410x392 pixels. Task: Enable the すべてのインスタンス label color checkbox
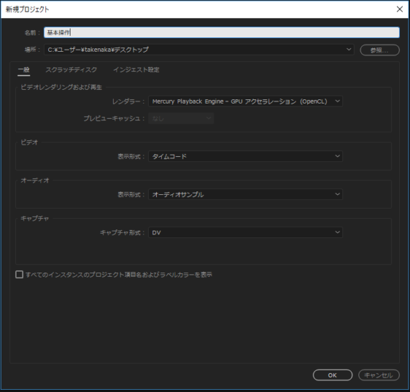coord(19,275)
